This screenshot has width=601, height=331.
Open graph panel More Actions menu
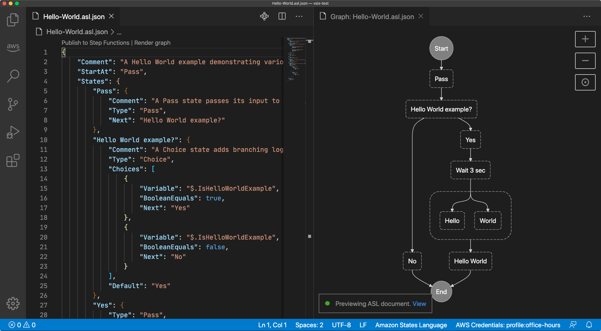coord(587,16)
